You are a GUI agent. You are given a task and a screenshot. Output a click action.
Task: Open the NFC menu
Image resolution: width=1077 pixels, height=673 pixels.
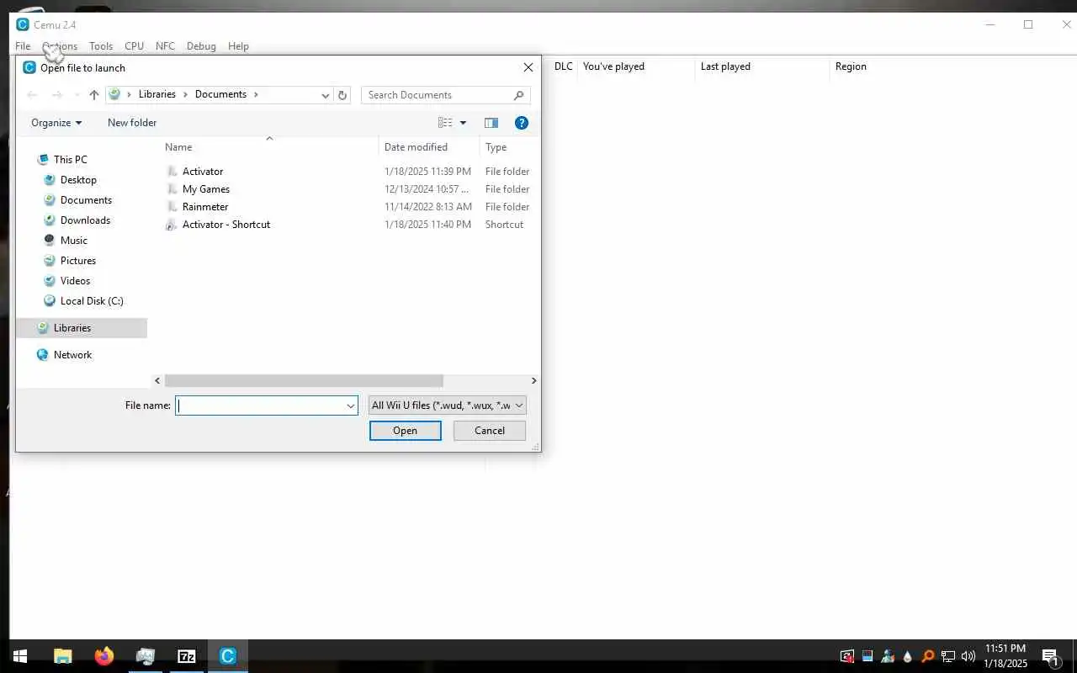click(165, 46)
